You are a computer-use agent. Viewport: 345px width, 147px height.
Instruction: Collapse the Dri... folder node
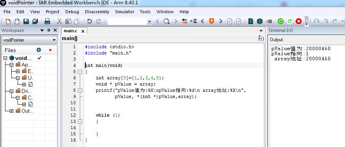11,91
